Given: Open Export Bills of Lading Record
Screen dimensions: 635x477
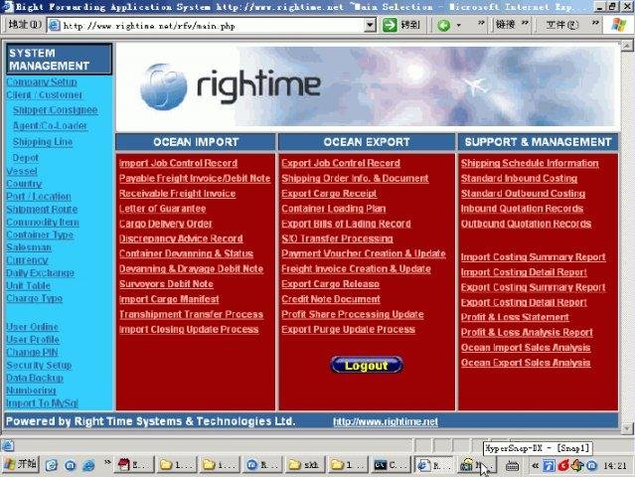Looking at the screenshot, I should [x=346, y=224].
